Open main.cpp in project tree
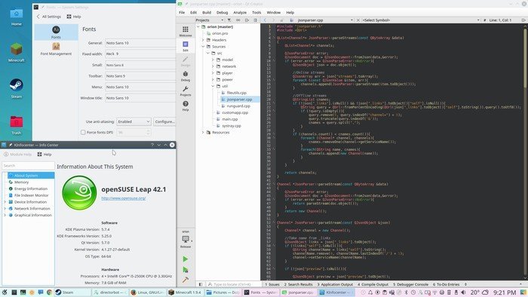This screenshot has height=297, width=528. [x=229, y=119]
